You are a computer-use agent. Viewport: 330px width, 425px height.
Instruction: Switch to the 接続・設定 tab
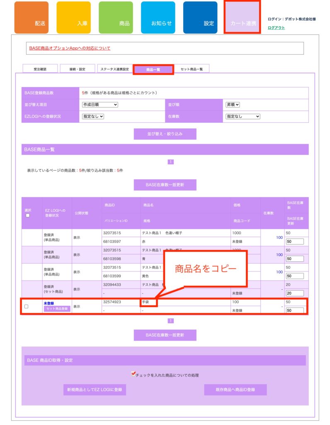[x=77, y=69]
